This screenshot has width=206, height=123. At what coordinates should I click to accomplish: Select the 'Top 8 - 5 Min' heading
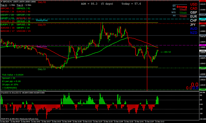coord(24,5)
